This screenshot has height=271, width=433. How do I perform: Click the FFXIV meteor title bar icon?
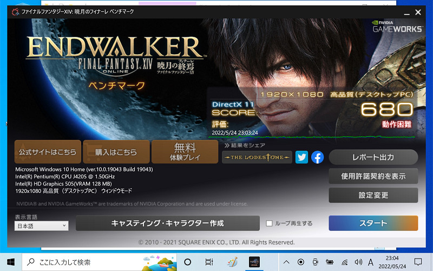[x=16, y=12]
